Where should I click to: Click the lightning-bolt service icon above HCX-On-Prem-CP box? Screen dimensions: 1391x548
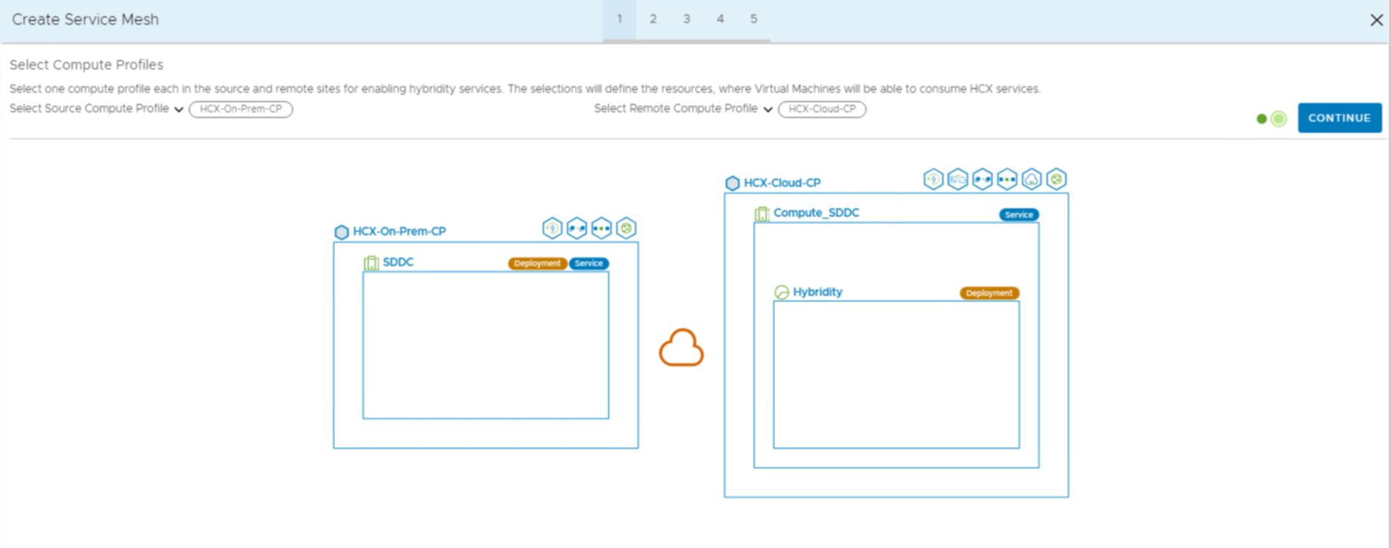pos(552,228)
